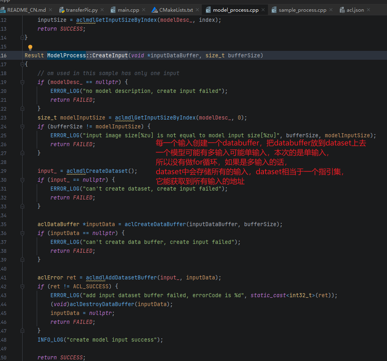Collapse the input_ == nullptr if block

tap(22, 180)
